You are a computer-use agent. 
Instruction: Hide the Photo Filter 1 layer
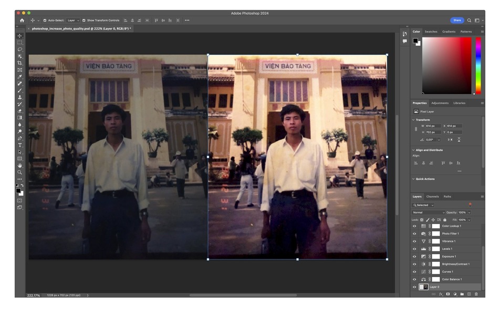[x=414, y=234]
